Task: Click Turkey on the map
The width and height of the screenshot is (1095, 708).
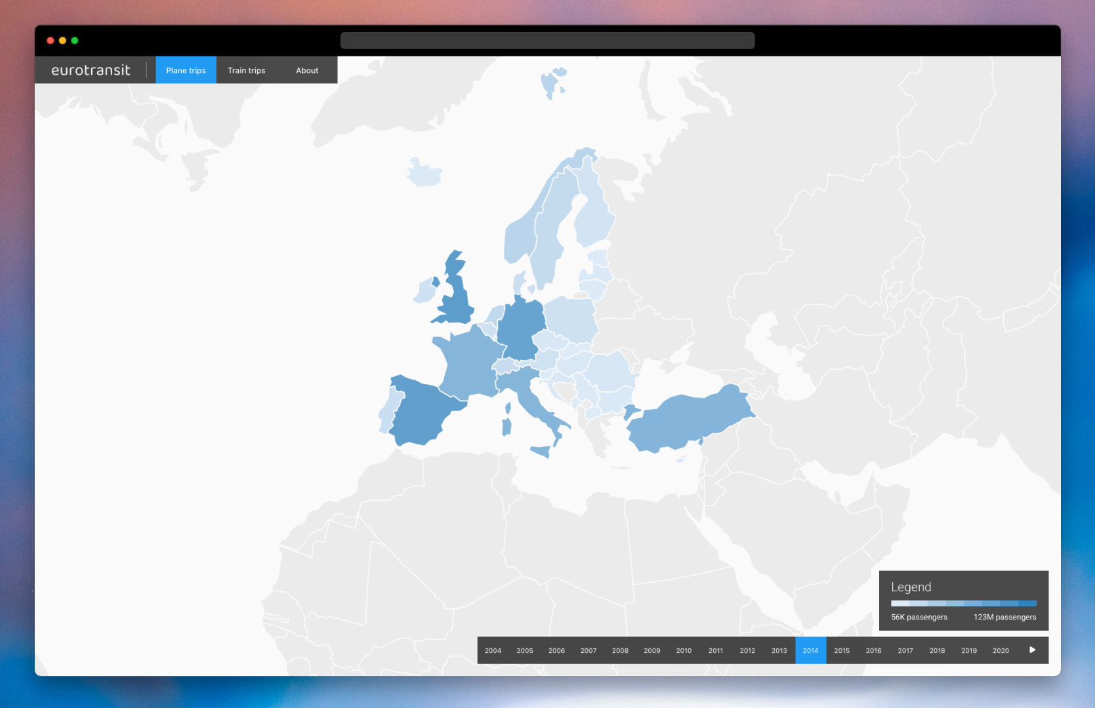Action: click(689, 420)
